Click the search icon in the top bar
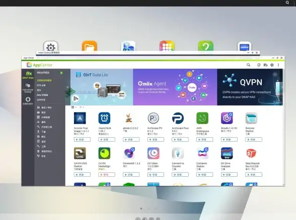This screenshot has width=296, height=220. point(287,3)
